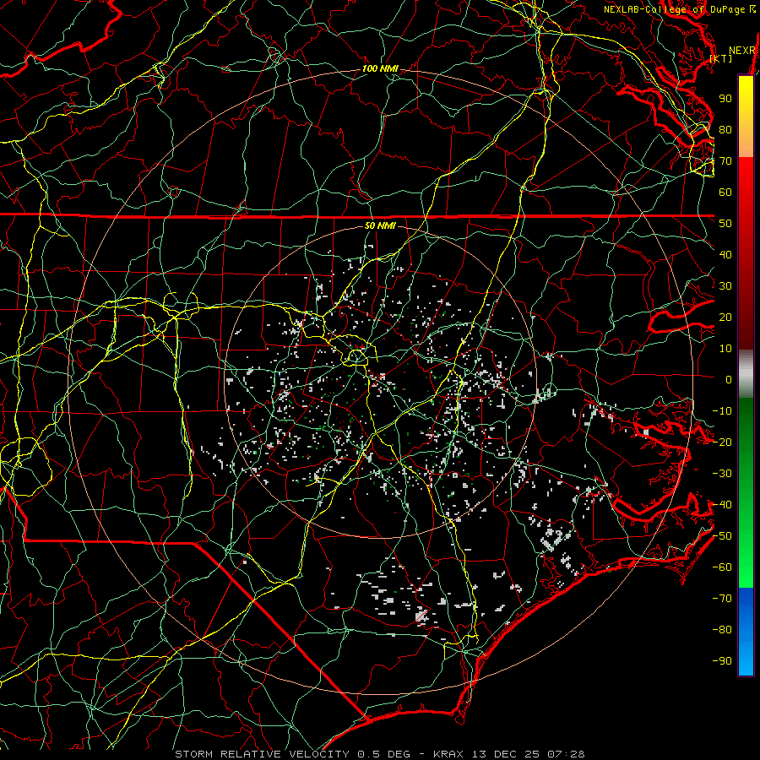Click the 50 NMI range ring label
Image resolution: width=760 pixels, height=760 pixels.
coord(380,225)
